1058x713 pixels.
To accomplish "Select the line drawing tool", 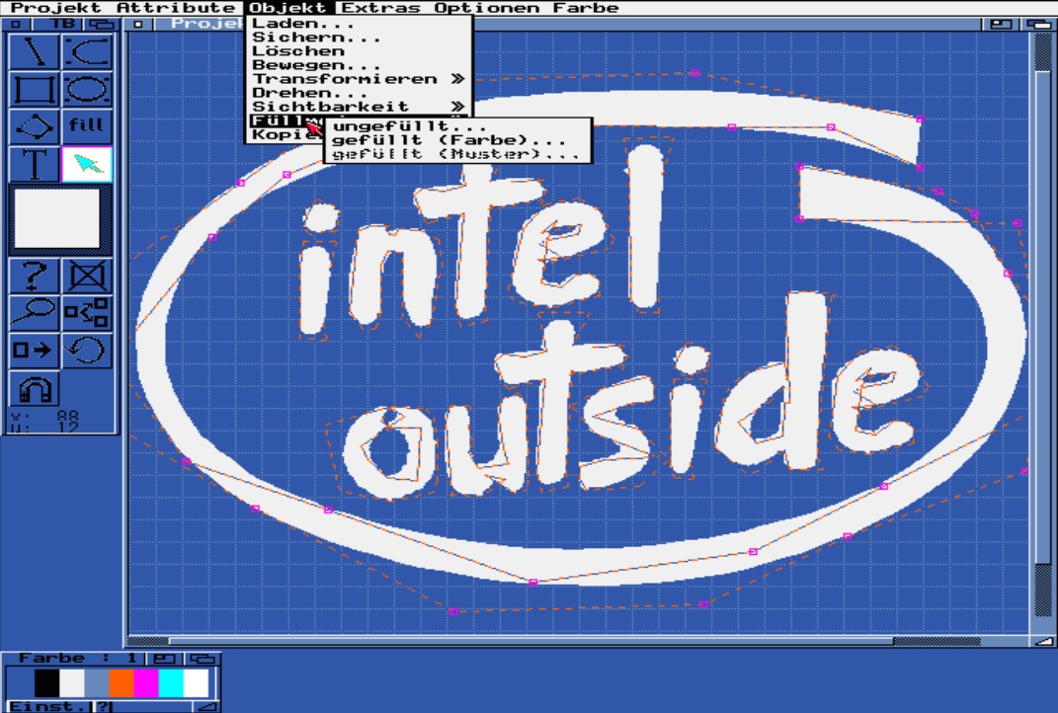I will [35, 52].
